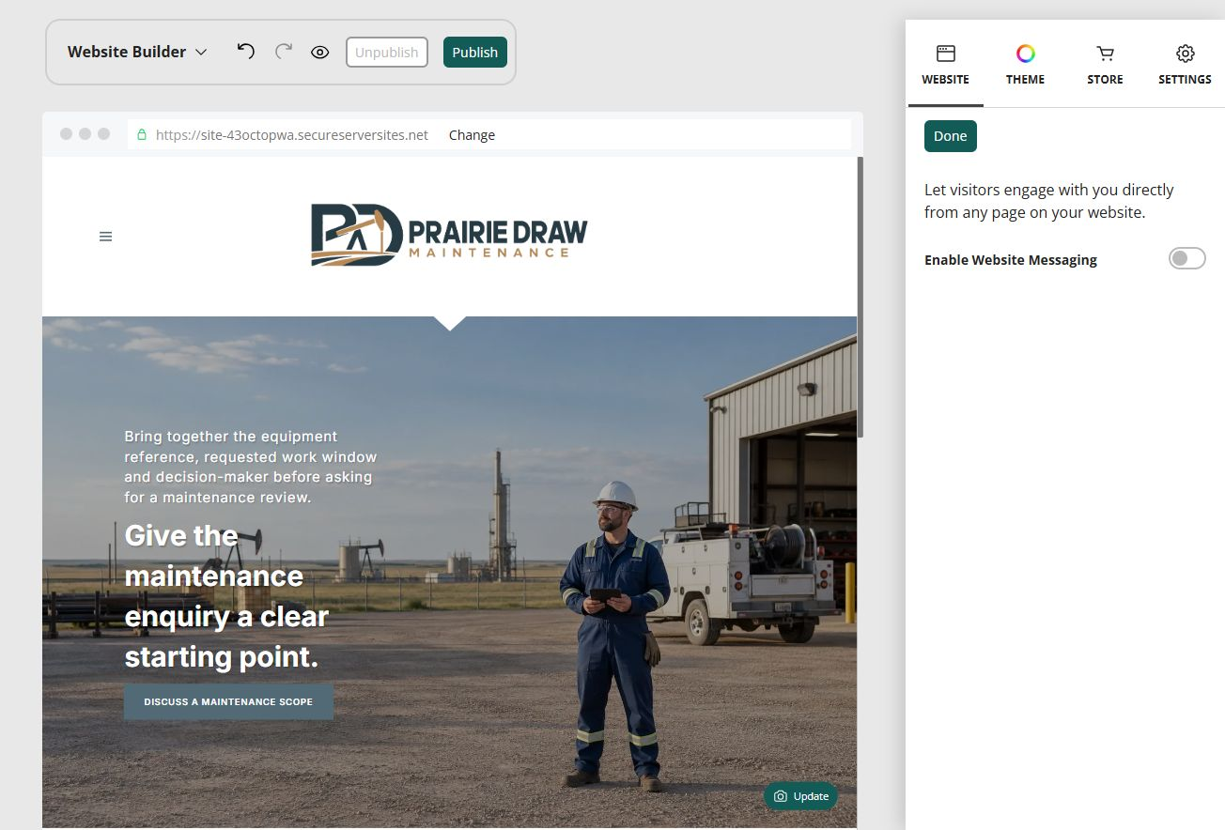Click the 'Enable Website Messaging' label
The width and height of the screenshot is (1225, 830).
click(x=1011, y=260)
